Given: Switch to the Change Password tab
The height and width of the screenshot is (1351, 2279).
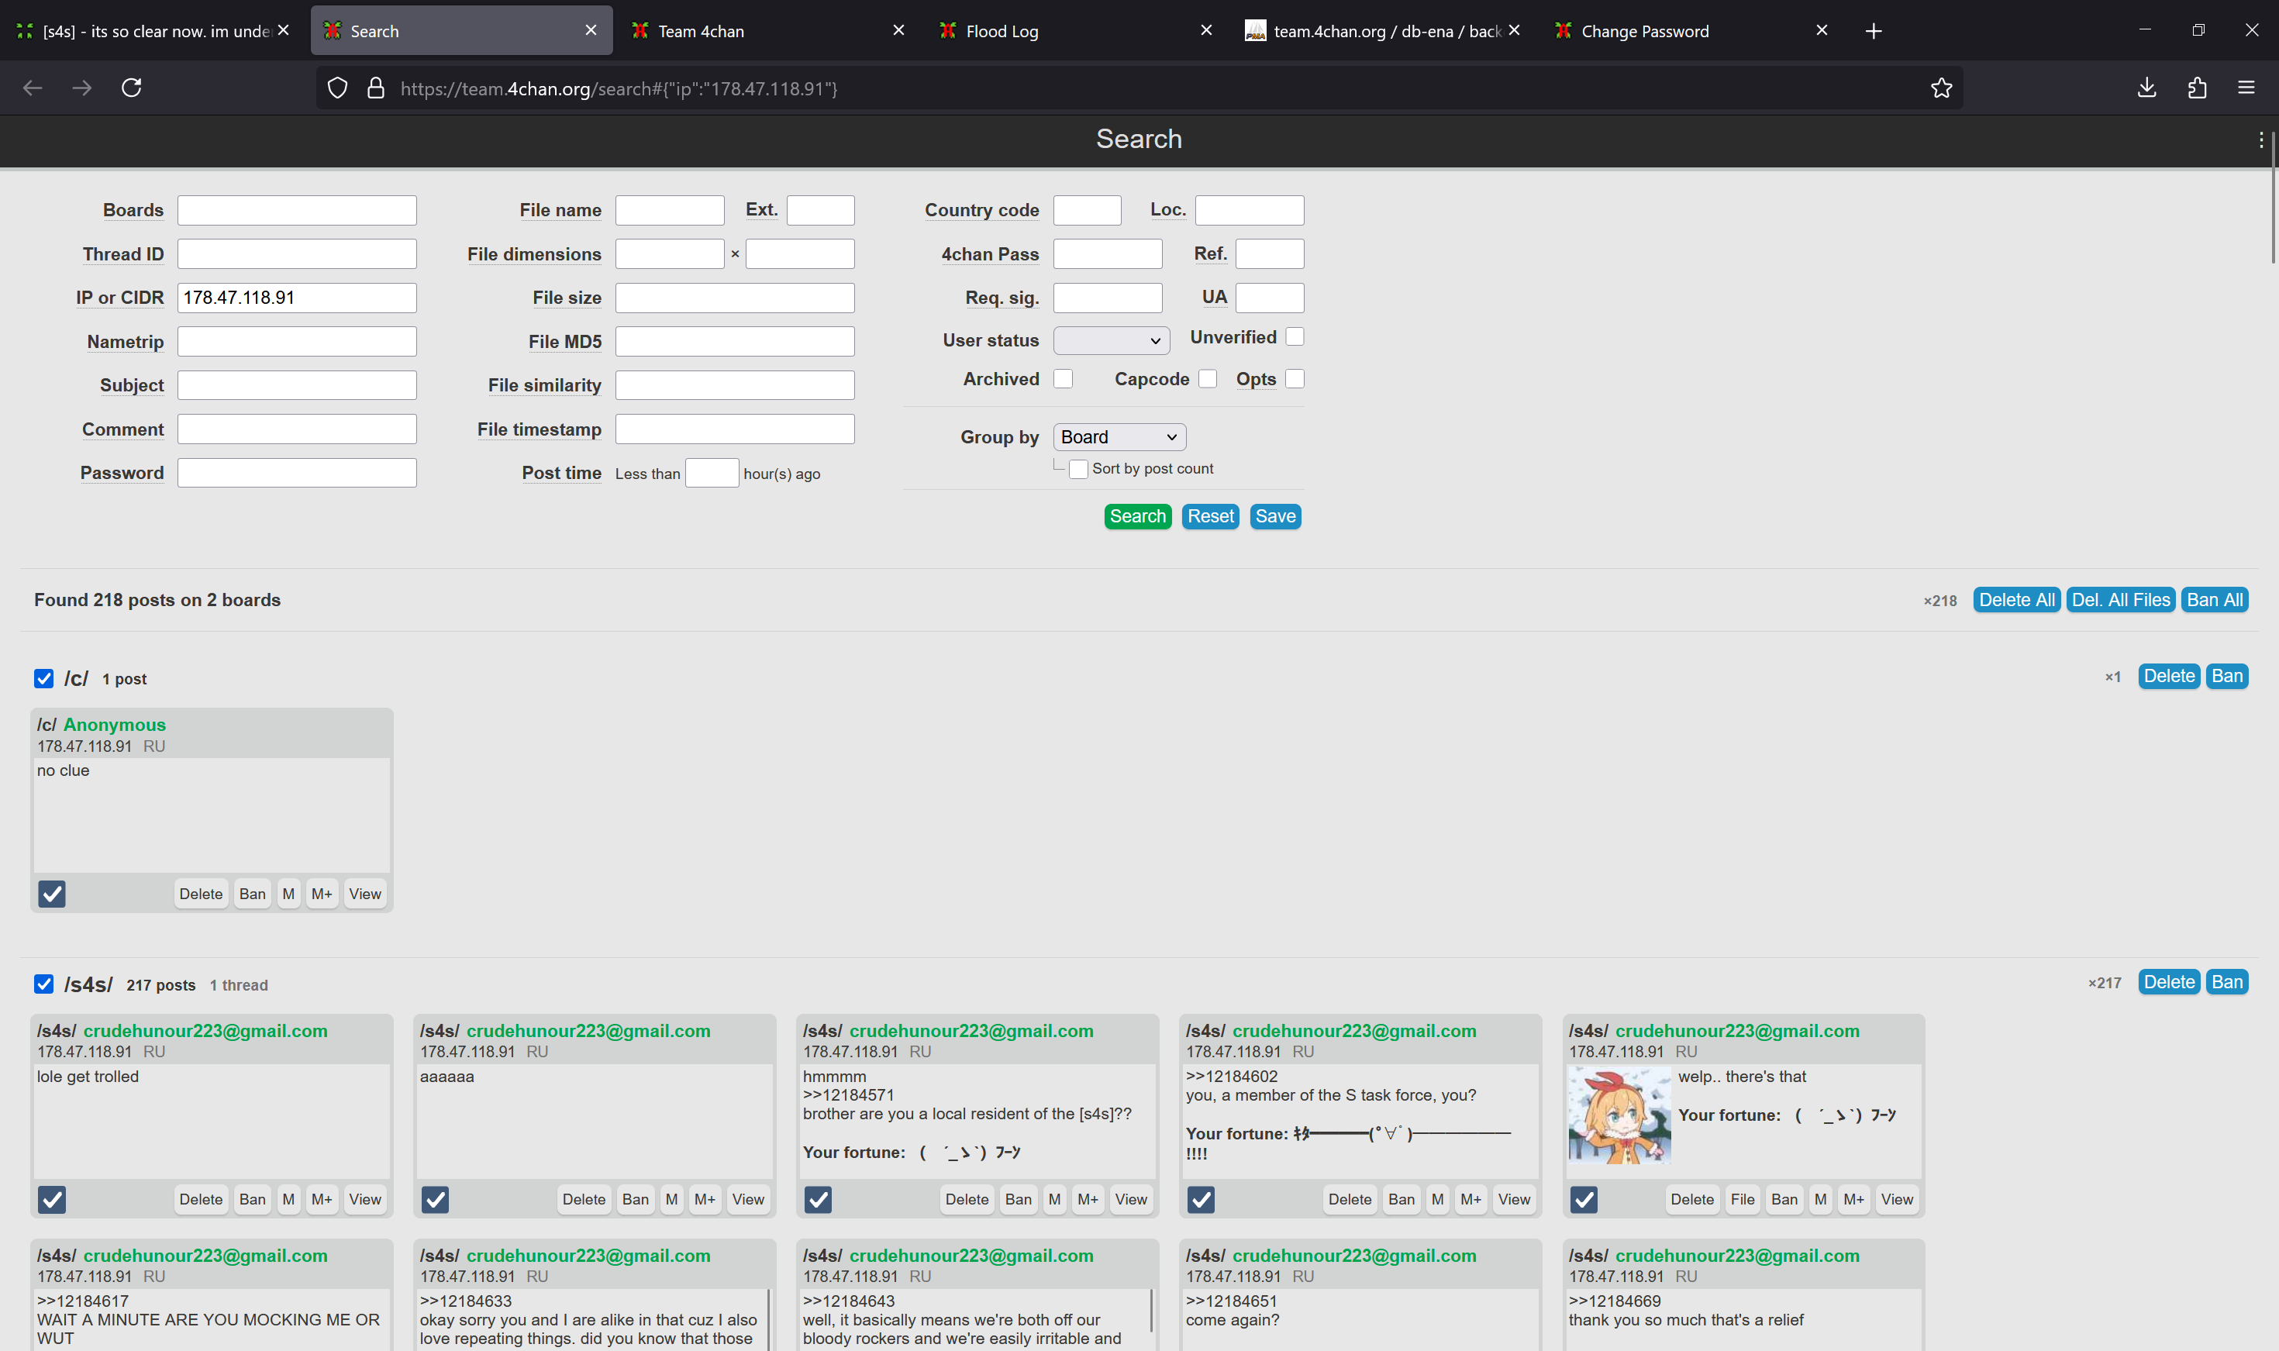Looking at the screenshot, I should point(1644,31).
